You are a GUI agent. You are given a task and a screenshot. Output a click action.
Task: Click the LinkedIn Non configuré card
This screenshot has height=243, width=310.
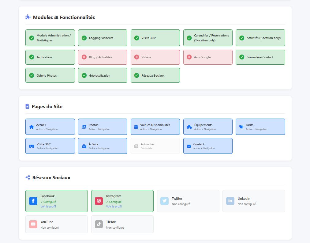click(254, 201)
